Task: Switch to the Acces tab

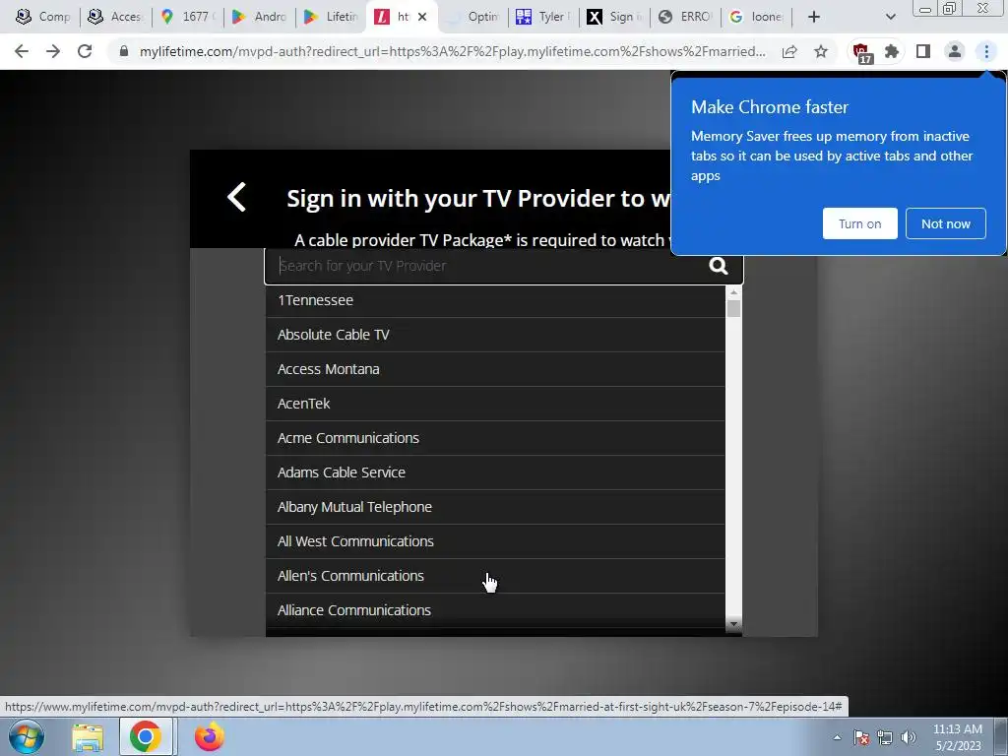Action: coord(116,17)
